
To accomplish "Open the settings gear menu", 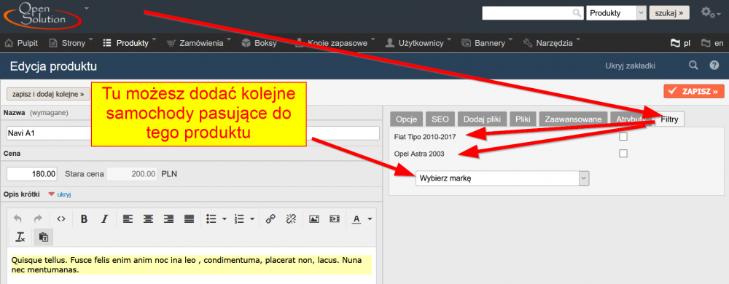I will 710,12.
